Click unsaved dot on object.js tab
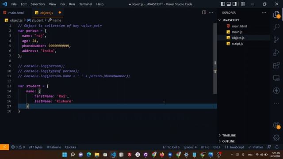The image size is (283, 159). point(60,12)
